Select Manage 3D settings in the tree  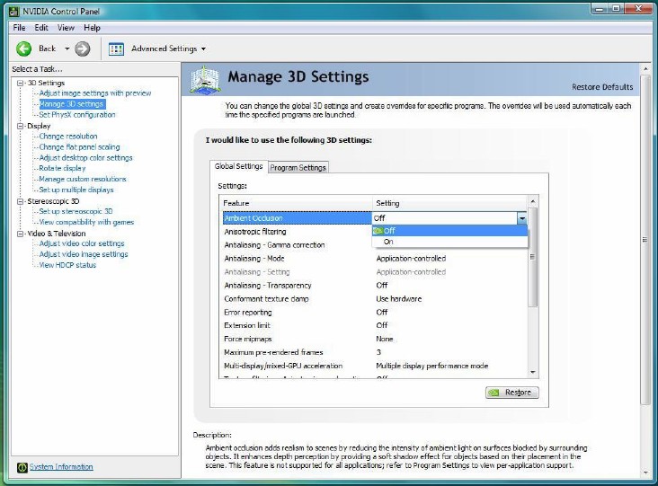click(x=71, y=104)
